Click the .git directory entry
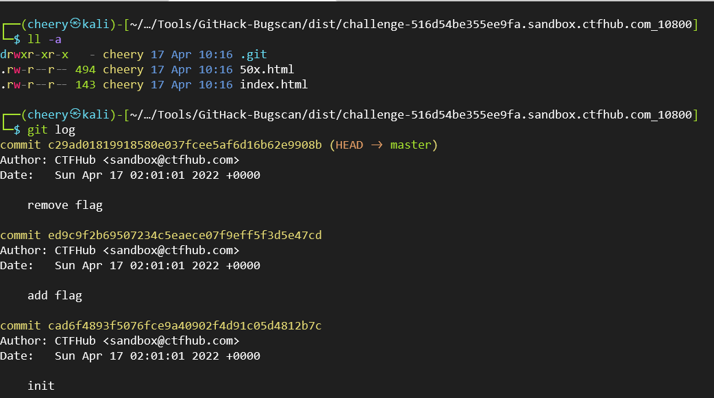Image resolution: width=714 pixels, height=398 pixels. tap(253, 55)
